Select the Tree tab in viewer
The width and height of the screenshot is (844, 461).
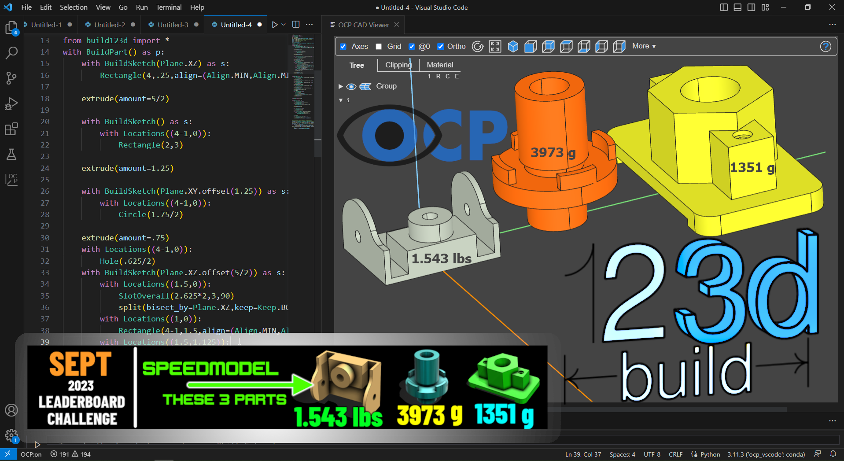(357, 65)
